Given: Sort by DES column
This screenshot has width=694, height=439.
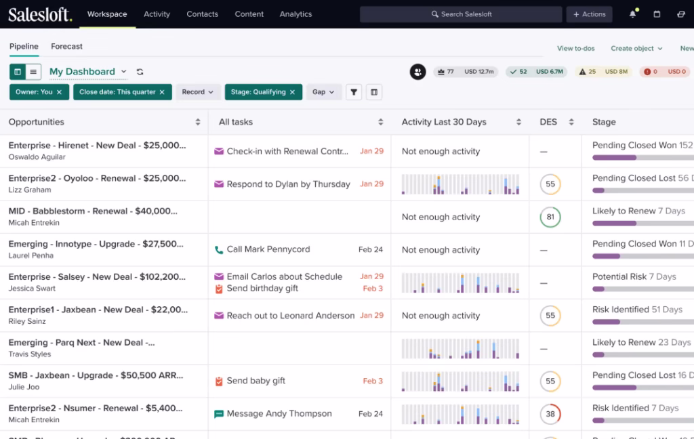Looking at the screenshot, I should (571, 122).
